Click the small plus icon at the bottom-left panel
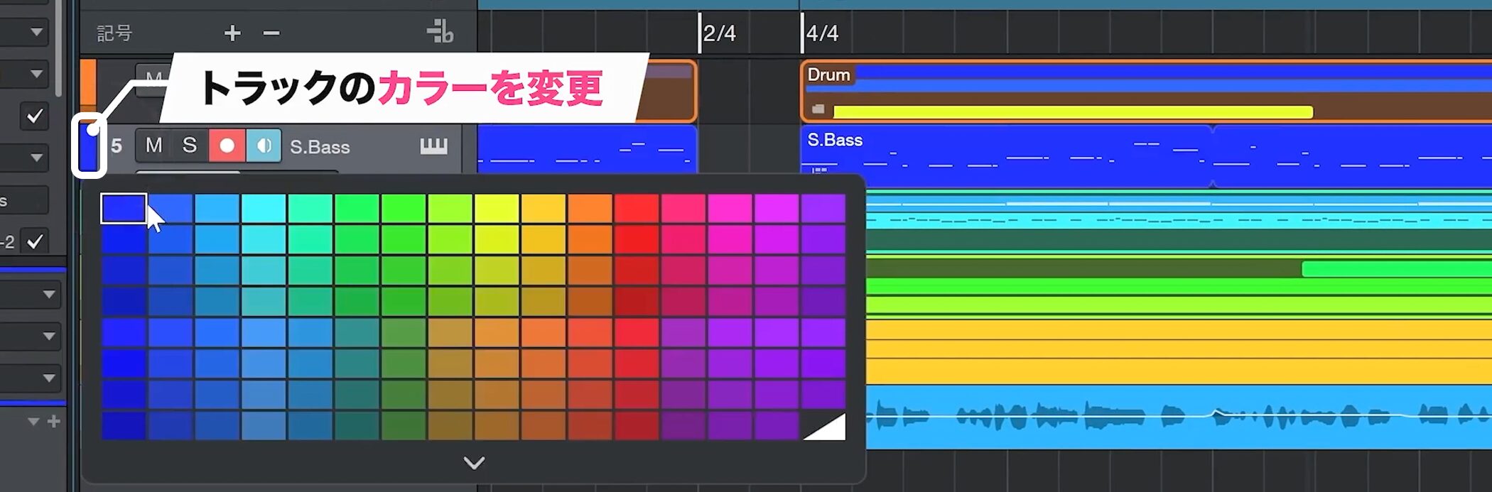This screenshot has height=492, width=1492. tap(54, 422)
